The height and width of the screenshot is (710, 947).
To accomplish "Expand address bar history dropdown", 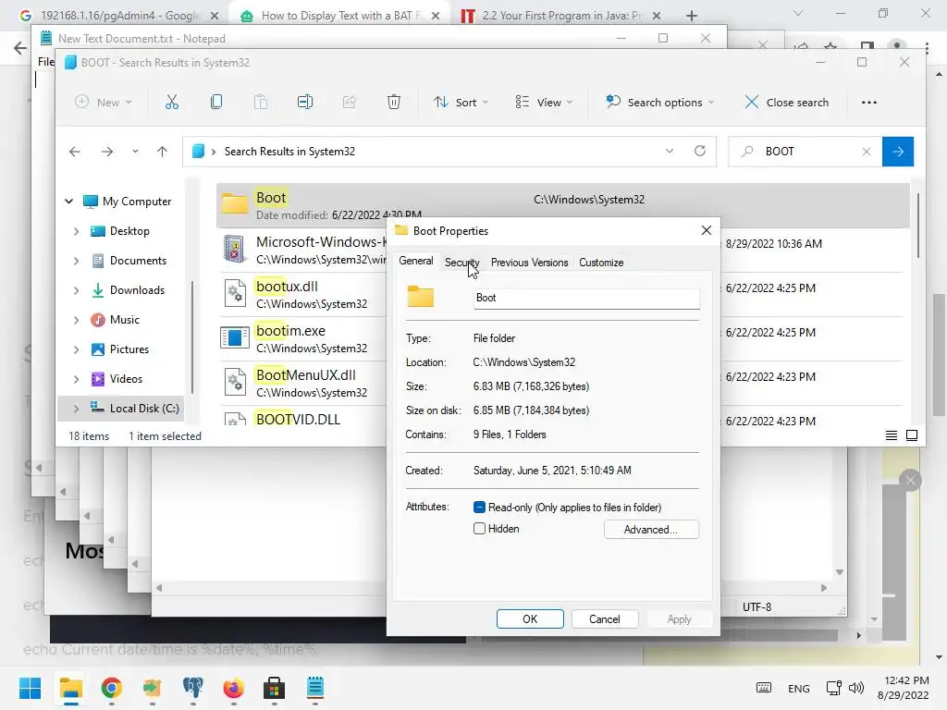I will coord(670,151).
